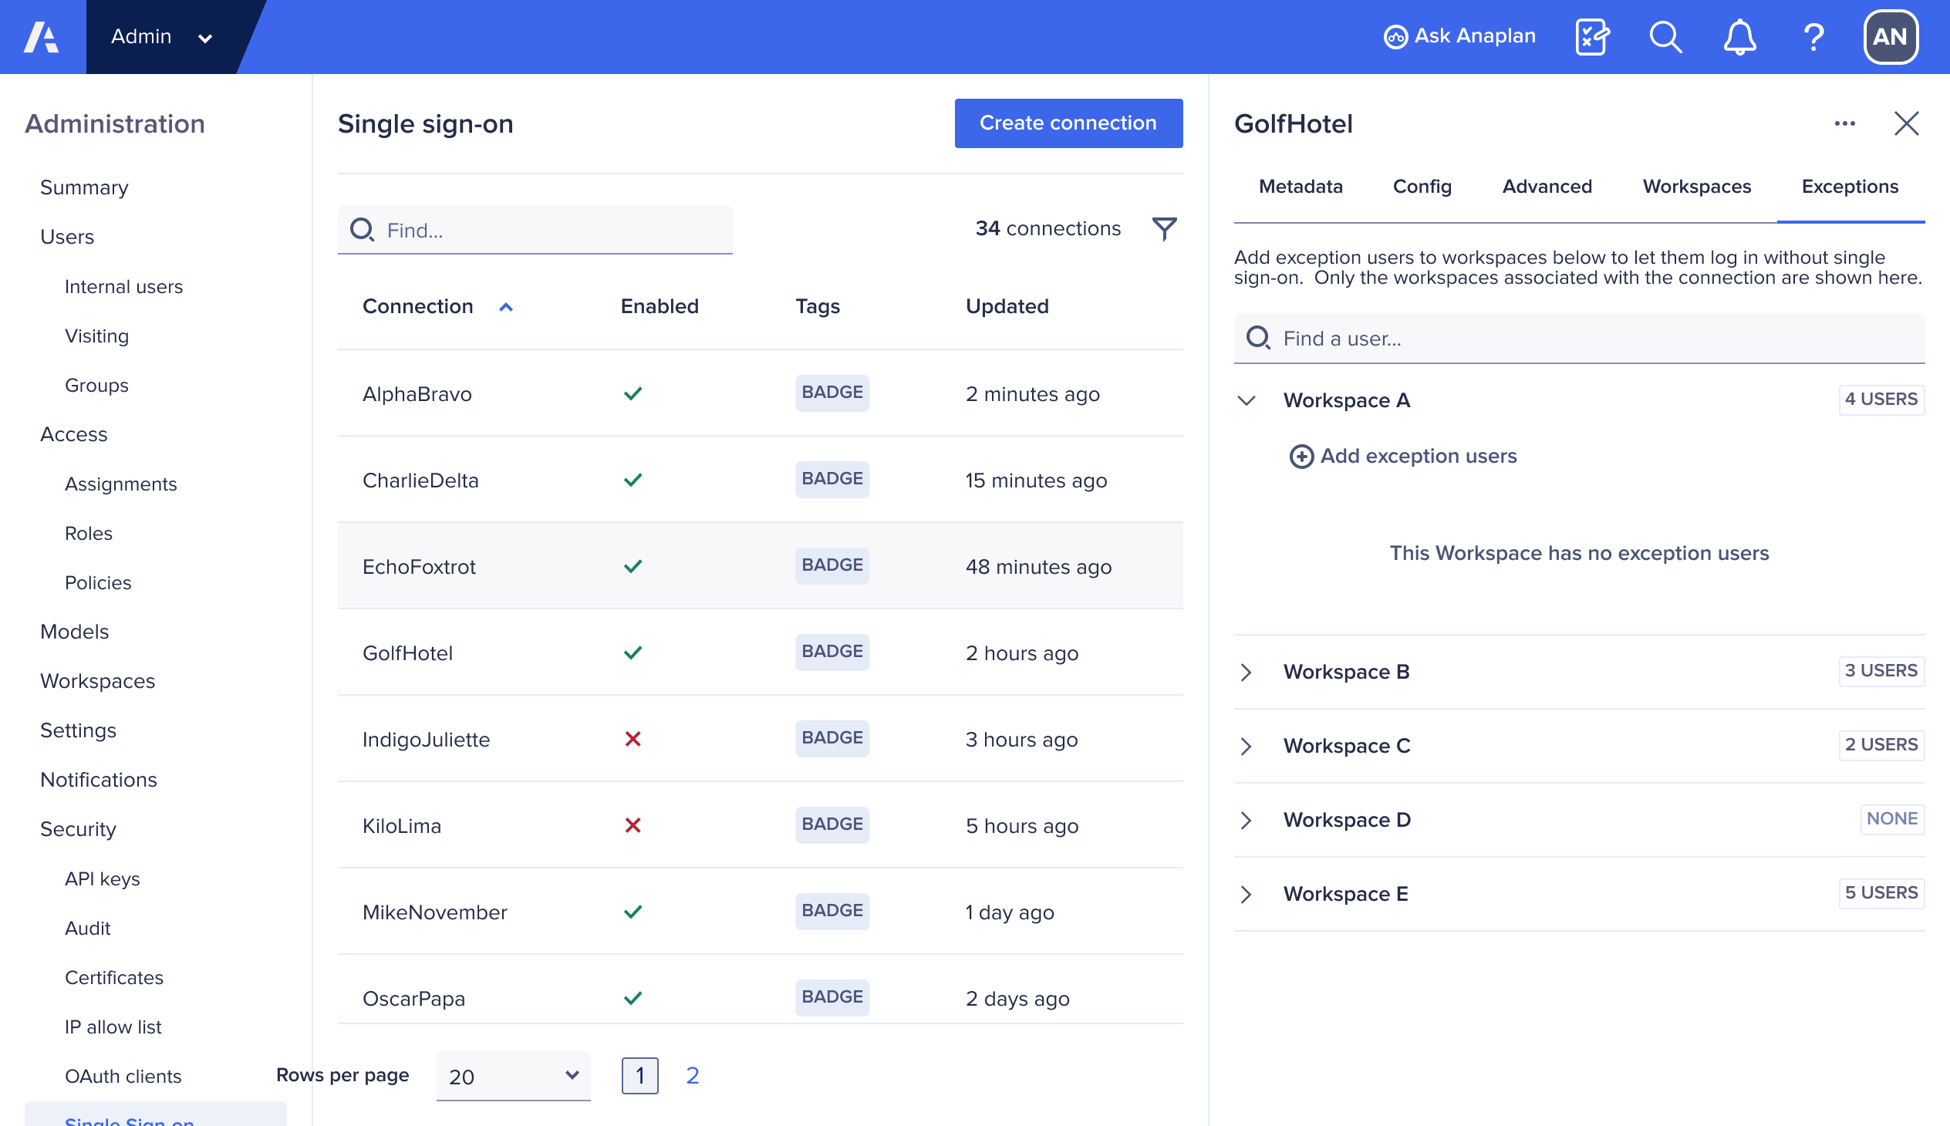The width and height of the screenshot is (1950, 1126).
Task: Click the Find a user input field
Action: pyautogui.click(x=1594, y=339)
